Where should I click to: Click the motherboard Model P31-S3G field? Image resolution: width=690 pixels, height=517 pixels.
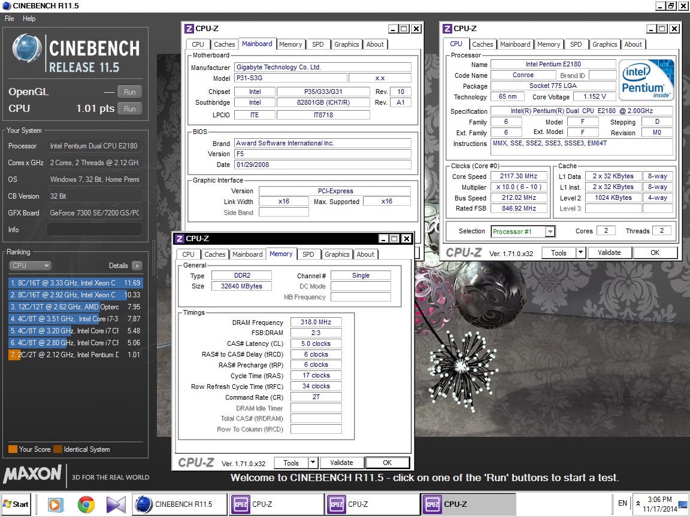pyautogui.click(x=291, y=78)
